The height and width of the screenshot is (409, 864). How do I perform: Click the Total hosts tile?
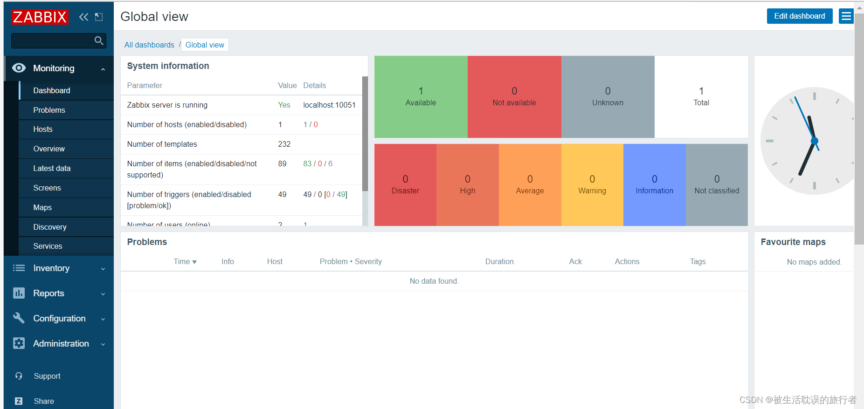click(701, 97)
